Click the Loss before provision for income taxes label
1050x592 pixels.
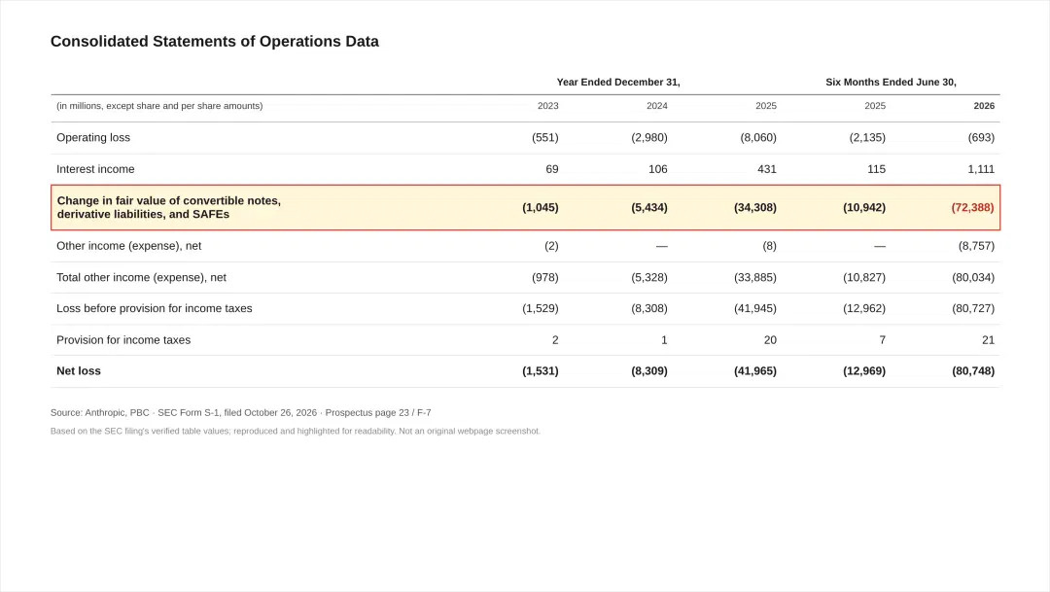(x=154, y=309)
